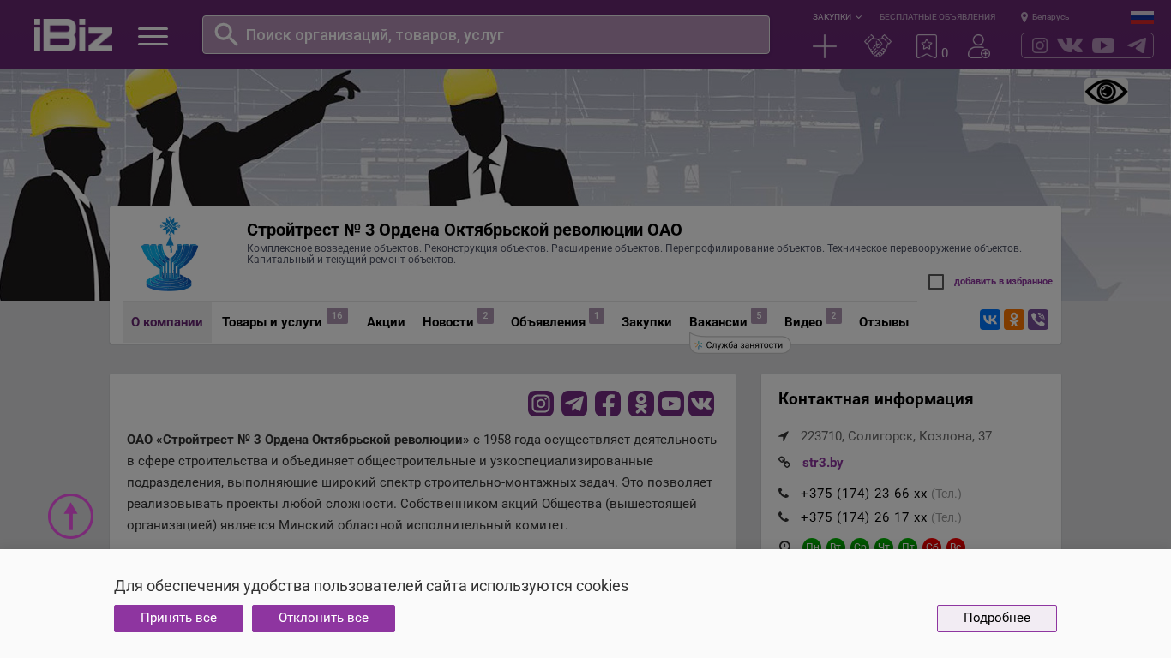The width and height of the screenshot is (1171, 658).
Task: Click company title Стройтрест № 3
Action: [465, 230]
